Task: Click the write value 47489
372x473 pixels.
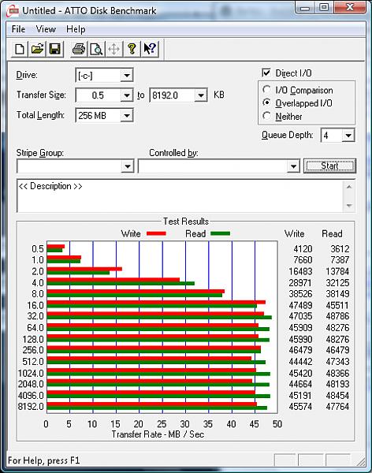Action: pyautogui.click(x=300, y=305)
